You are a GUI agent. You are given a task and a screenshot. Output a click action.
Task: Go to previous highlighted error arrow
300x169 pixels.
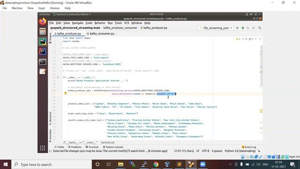click(x=256, y=39)
